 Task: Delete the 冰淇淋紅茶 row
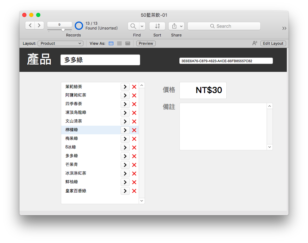click(x=134, y=174)
